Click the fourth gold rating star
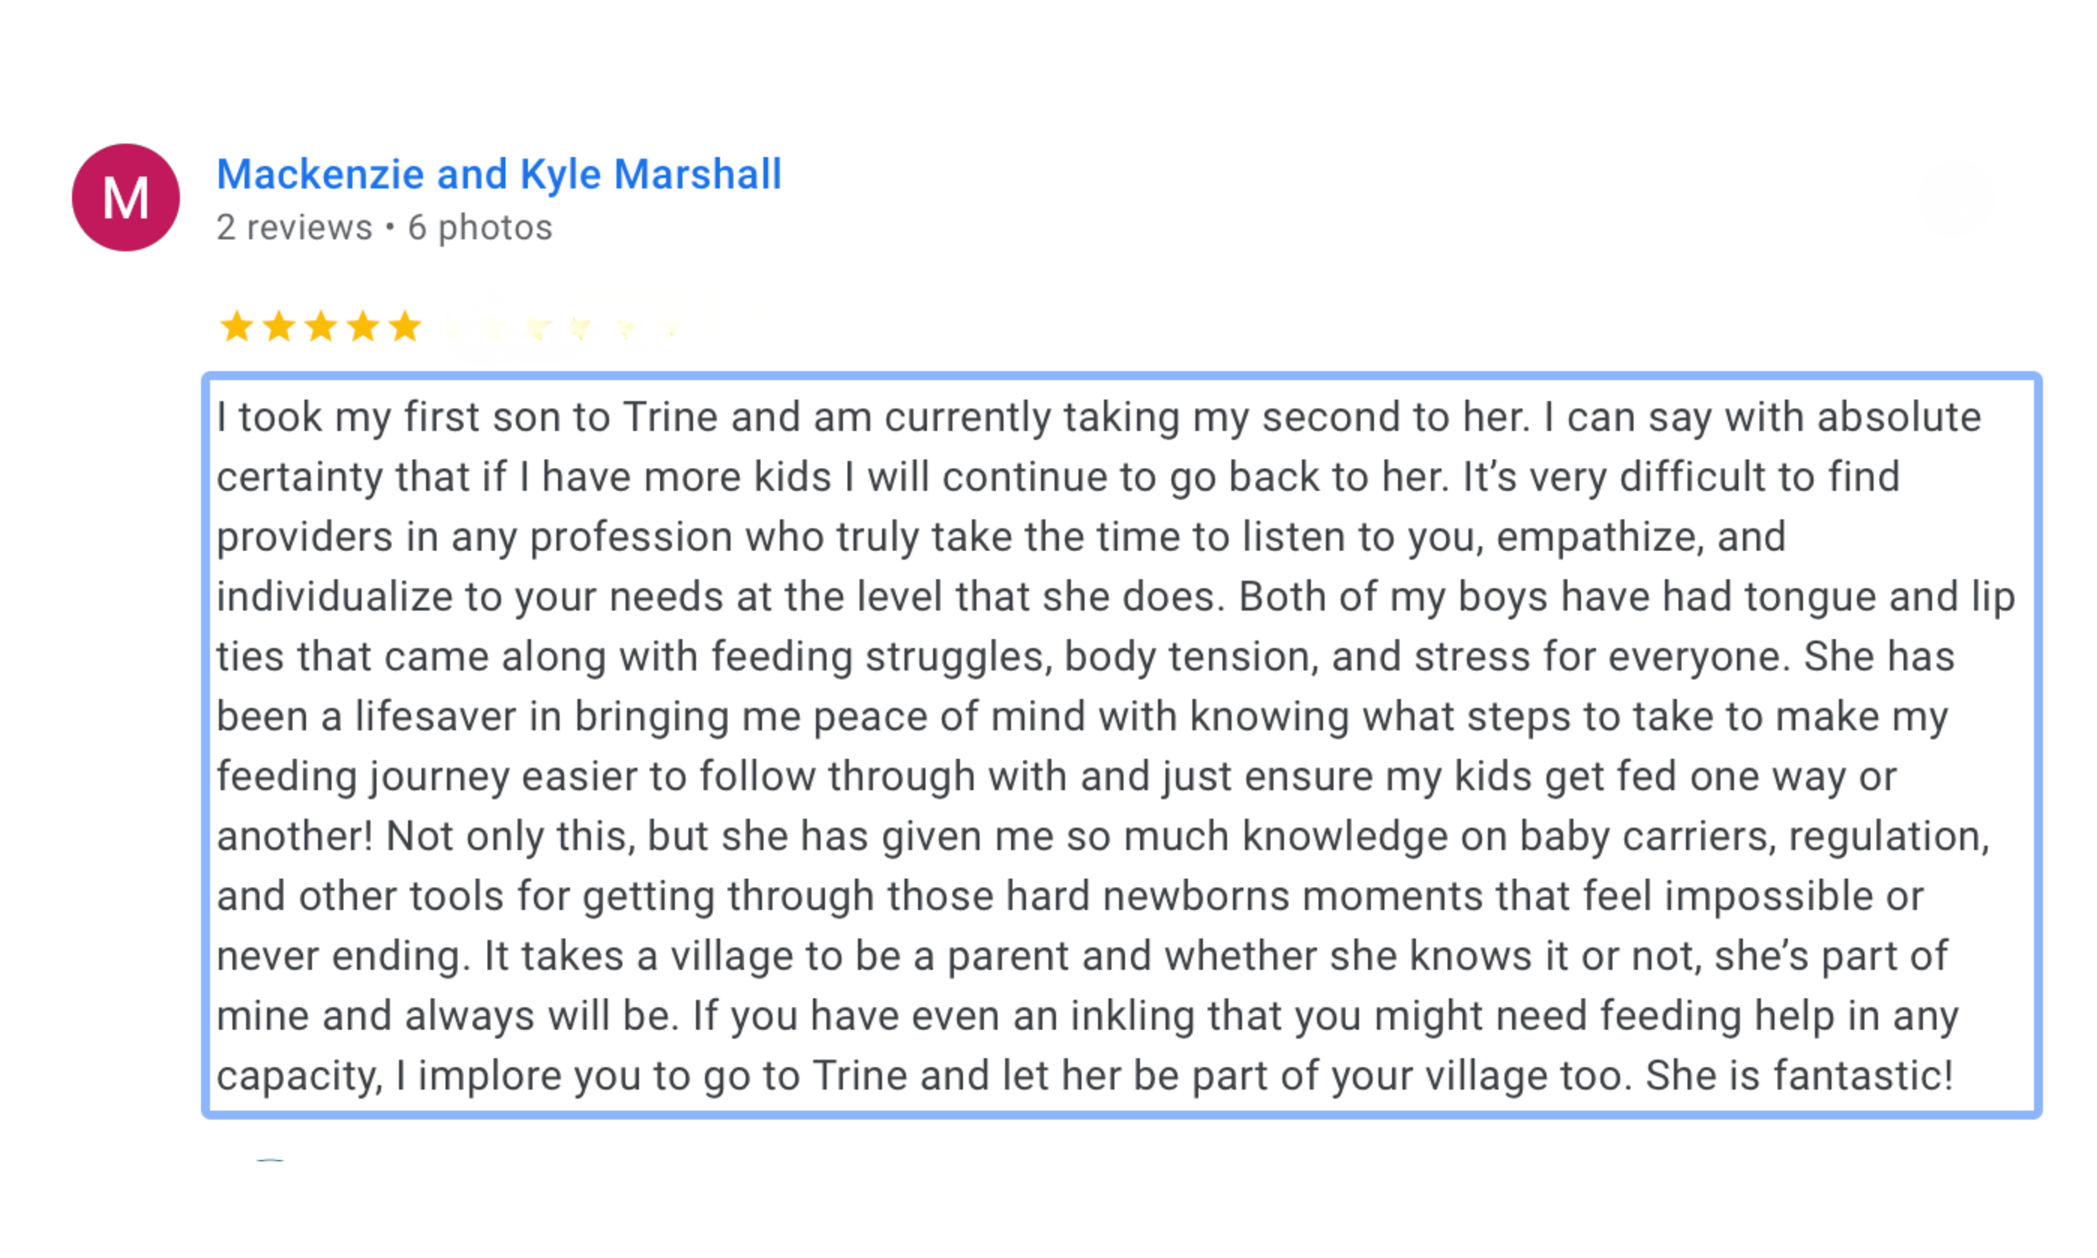The image size is (2097, 1258). coord(364,326)
